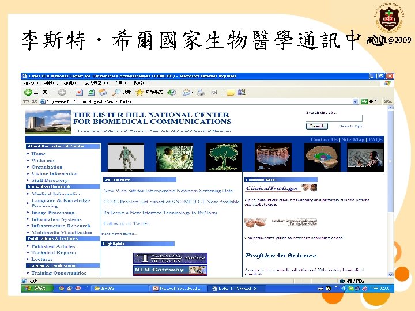Click the green tree image thumbnail
Image resolution: width=415 pixels, height=311 pixels.
pos(224,157)
